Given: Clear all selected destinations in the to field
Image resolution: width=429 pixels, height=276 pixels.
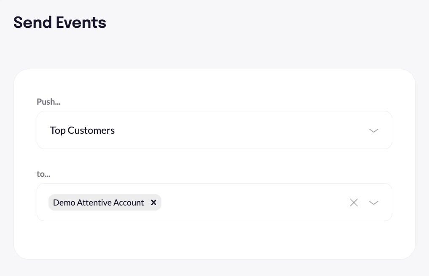Looking at the screenshot, I should click(x=354, y=203).
